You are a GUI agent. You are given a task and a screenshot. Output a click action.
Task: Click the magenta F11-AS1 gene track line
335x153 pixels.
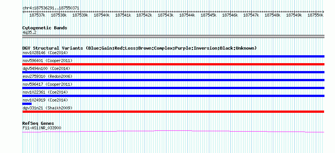tap(173, 131)
